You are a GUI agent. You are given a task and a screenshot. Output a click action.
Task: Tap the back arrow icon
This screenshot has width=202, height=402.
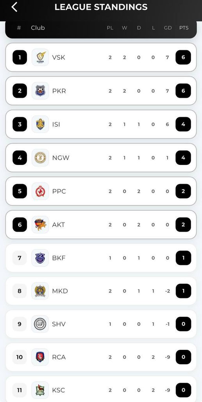tap(14, 7)
